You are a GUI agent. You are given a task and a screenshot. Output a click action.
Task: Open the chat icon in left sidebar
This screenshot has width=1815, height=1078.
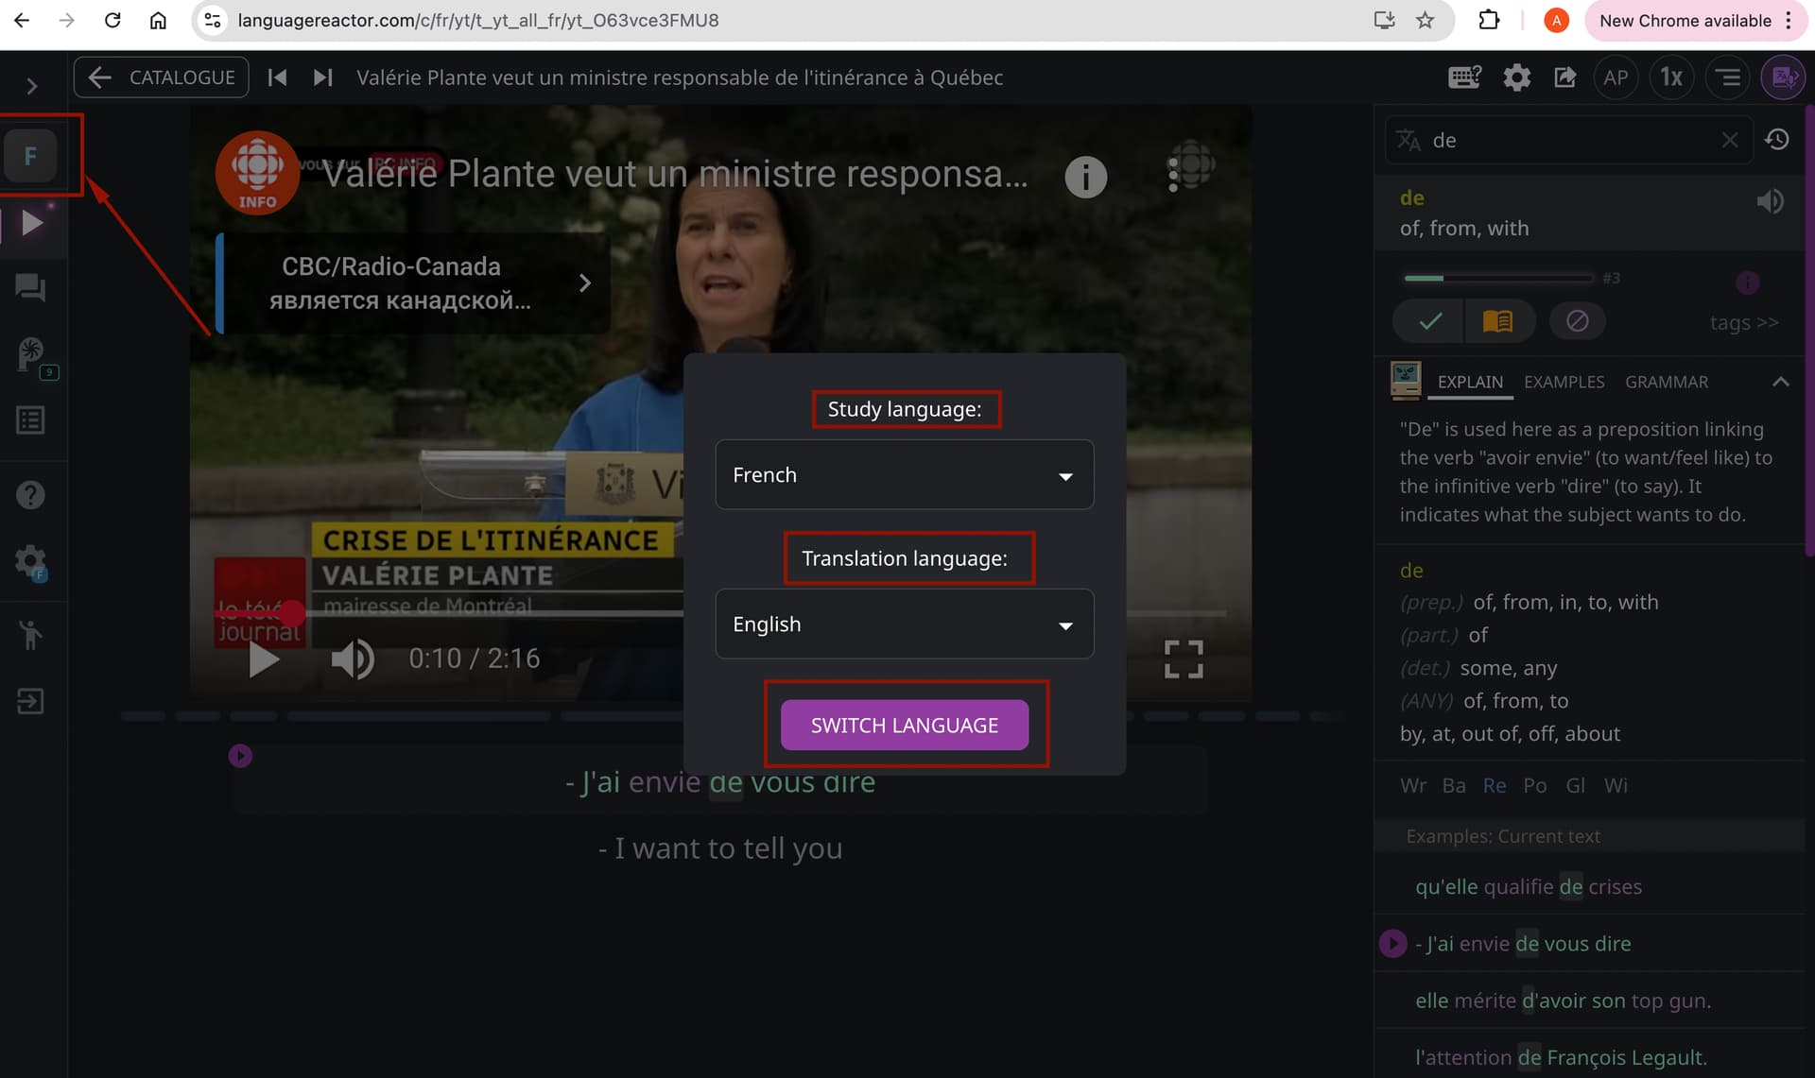[x=30, y=287]
